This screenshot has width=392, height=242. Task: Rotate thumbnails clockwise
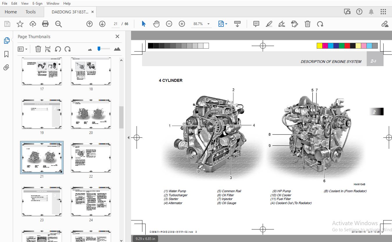pos(68,49)
